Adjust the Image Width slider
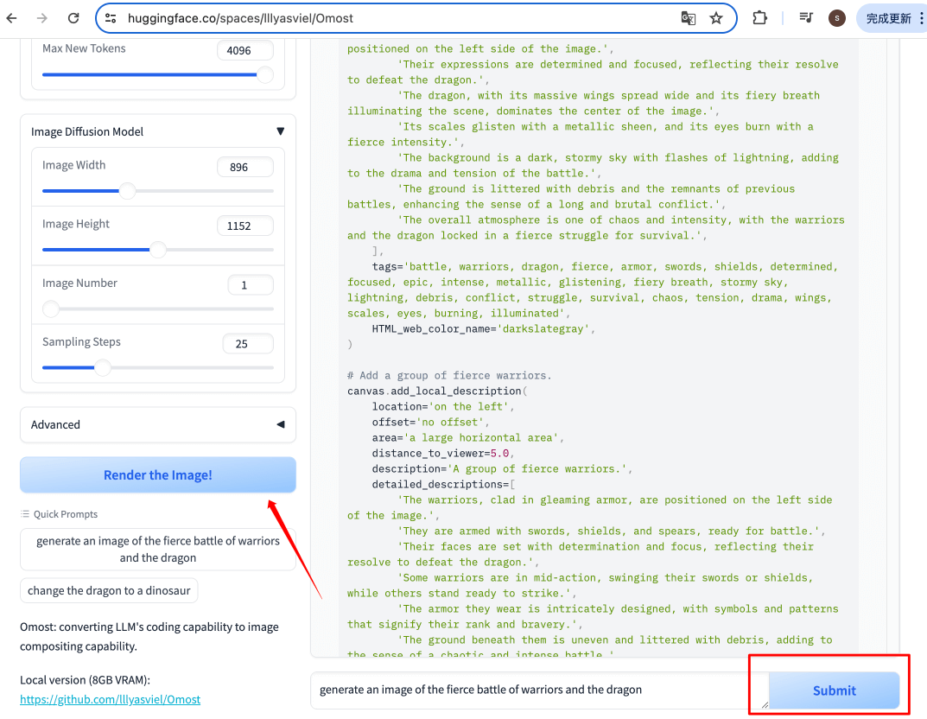Screen dimensions: 927x719 (127, 191)
